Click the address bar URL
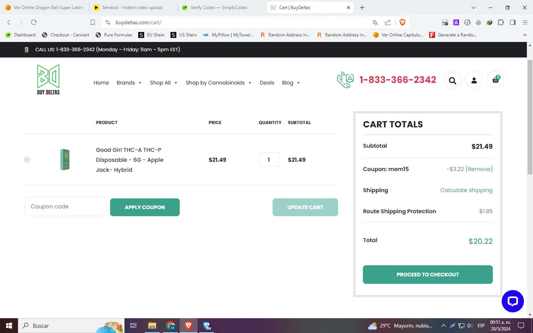 pyautogui.click(x=139, y=22)
